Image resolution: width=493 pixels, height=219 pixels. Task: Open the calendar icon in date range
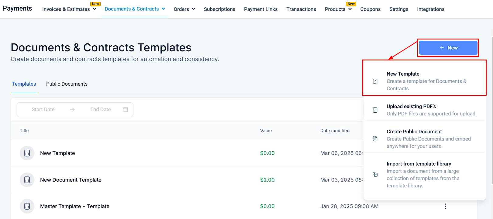pos(125,109)
